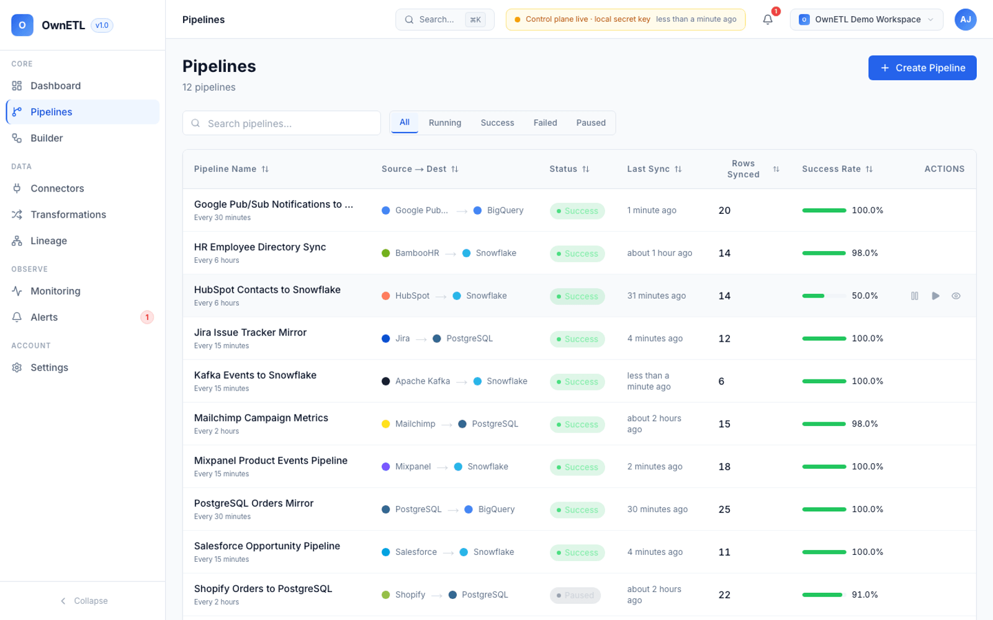The width and height of the screenshot is (993, 620).
Task: Open Mailchimp Campaign Metrics pipeline
Action: [x=261, y=418]
